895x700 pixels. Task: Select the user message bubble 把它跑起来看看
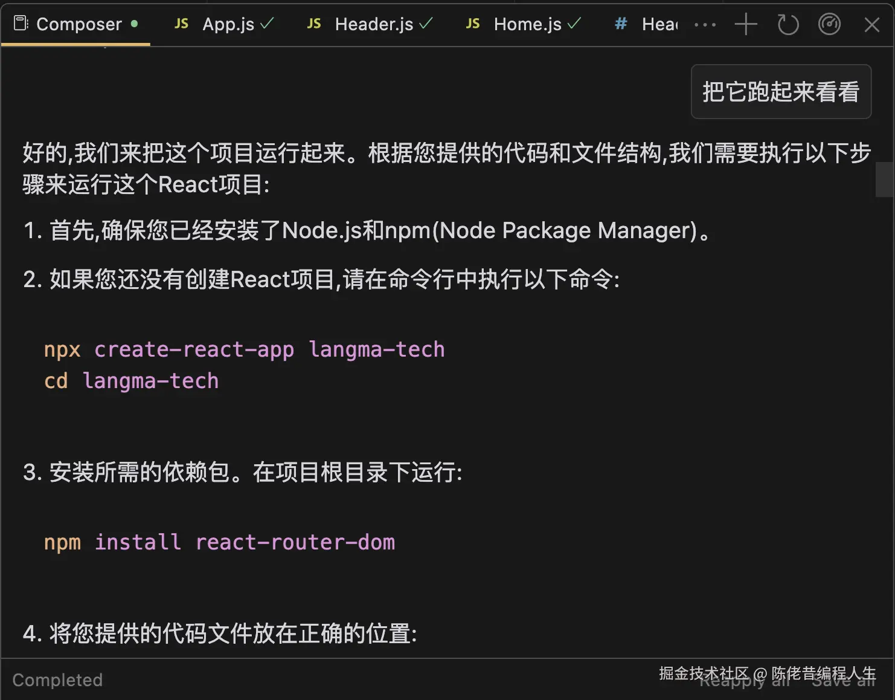tap(781, 92)
